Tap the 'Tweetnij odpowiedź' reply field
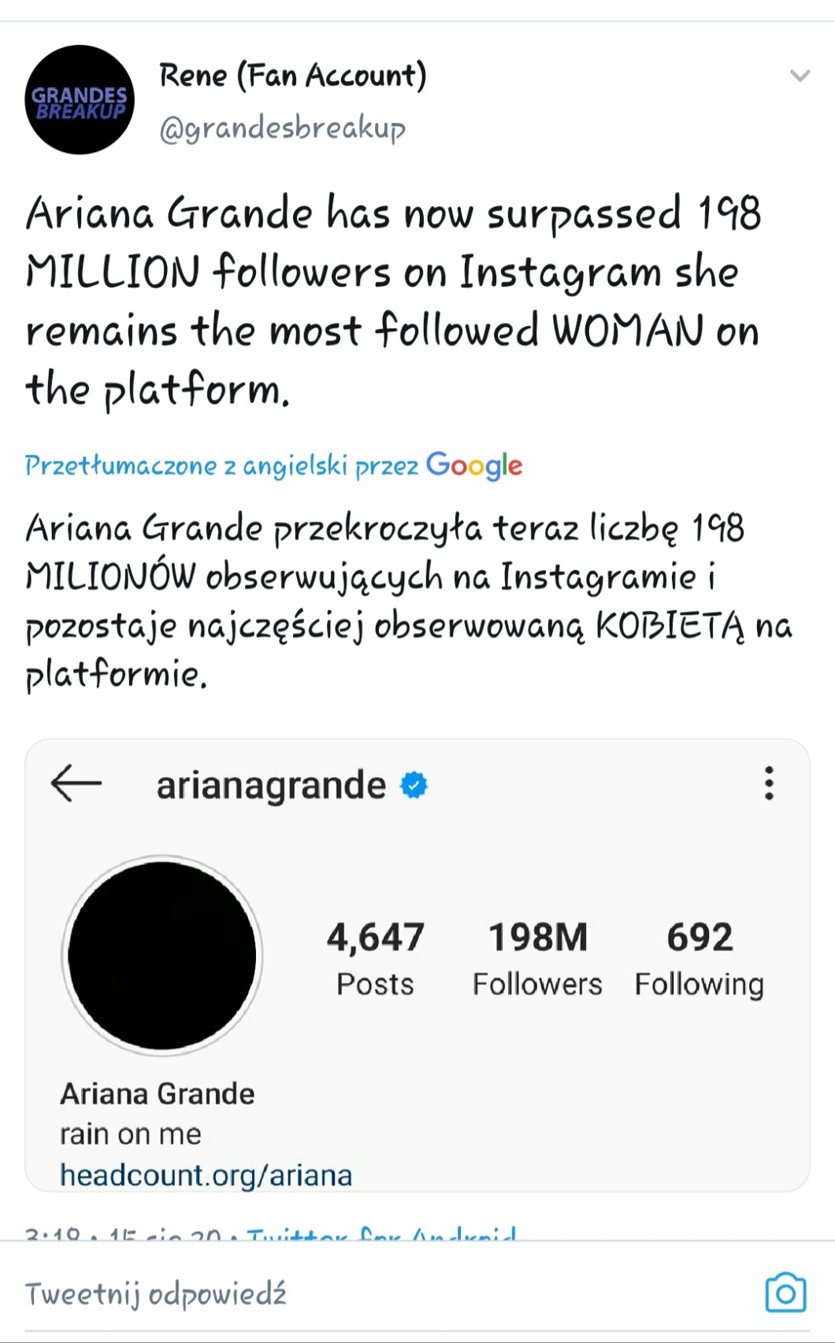 pos(386,1293)
